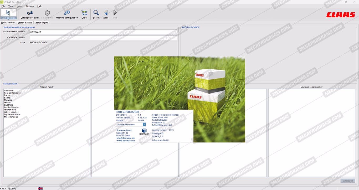Go Back with the left arrow
359x190 pixels.
106,14
